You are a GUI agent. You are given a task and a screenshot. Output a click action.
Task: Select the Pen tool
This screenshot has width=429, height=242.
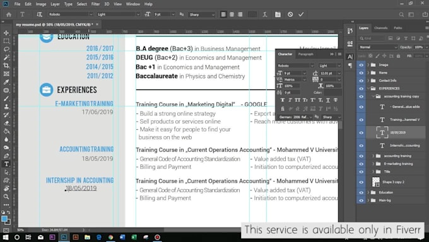[x=6, y=156]
